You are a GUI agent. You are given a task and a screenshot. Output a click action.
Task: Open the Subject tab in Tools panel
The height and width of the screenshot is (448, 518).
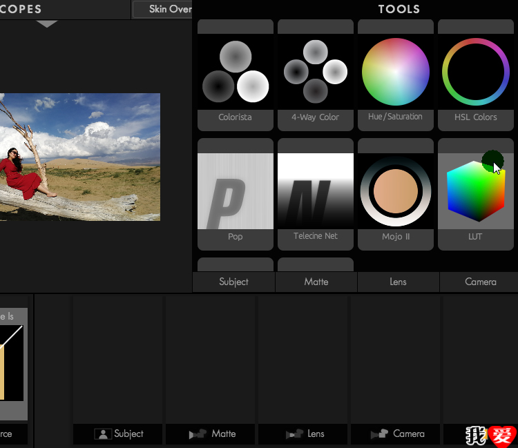[233, 282]
